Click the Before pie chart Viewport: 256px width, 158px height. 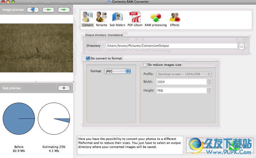19,118
